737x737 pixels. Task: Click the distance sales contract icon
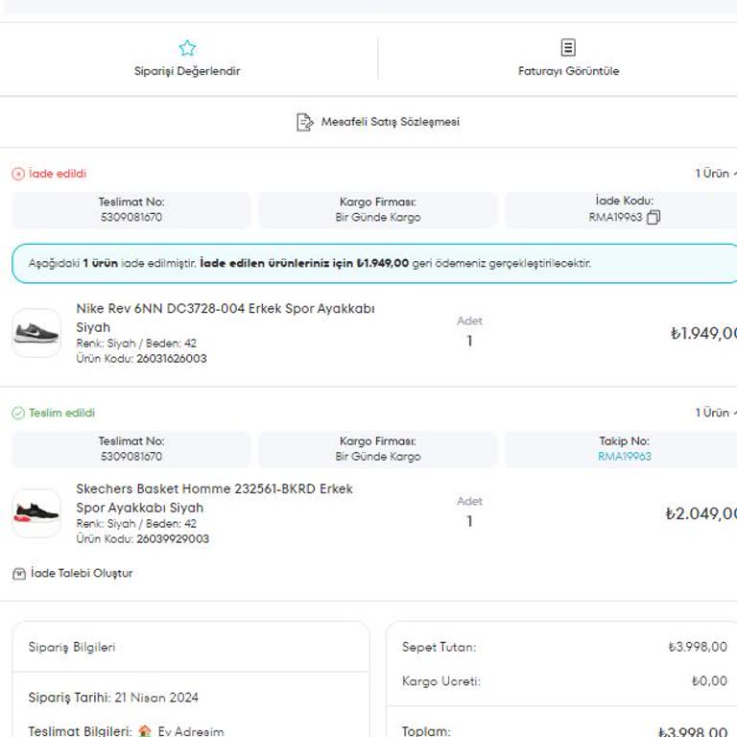tap(305, 122)
